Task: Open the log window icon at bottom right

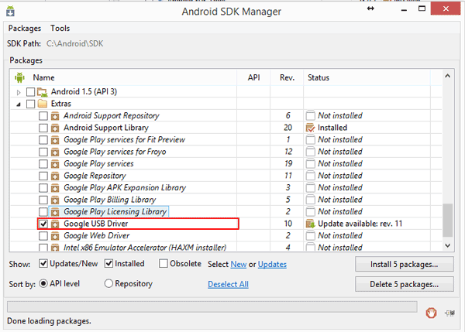Action: pos(449,313)
